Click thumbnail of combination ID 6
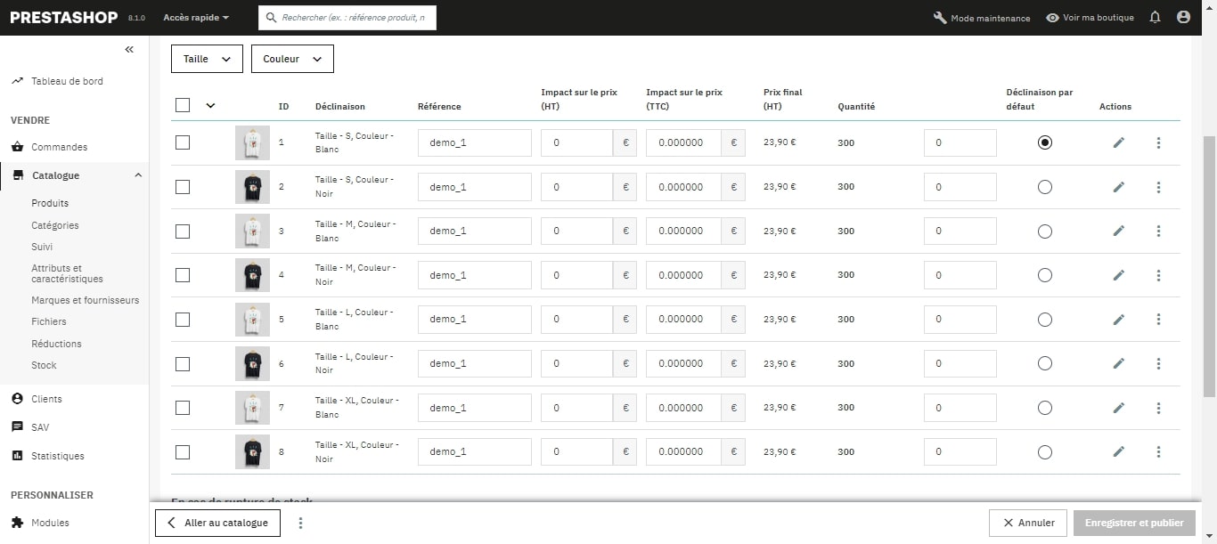Screen dimensions: 1217x544 point(252,363)
